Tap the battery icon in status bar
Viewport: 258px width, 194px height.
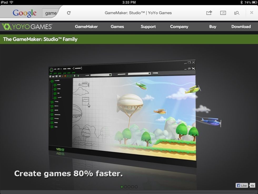tap(254, 2)
